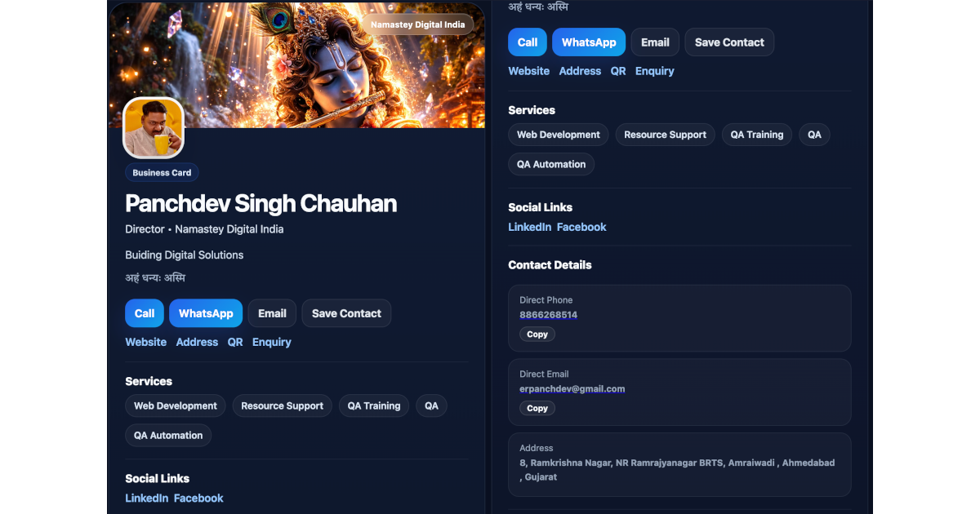Open LinkedIn link in the right panel
Viewport: 980px width, 514px height.
(x=530, y=227)
